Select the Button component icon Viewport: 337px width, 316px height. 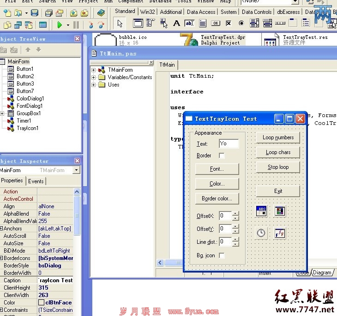(216, 23)
